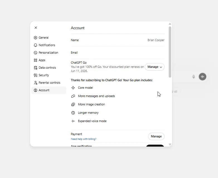Click the Name row label

75,40
